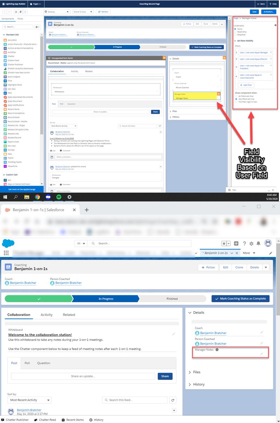The width and height of the screenshot is (280, 423).
Task: Open the Related tab on lower record page
Action: point(69,315)
